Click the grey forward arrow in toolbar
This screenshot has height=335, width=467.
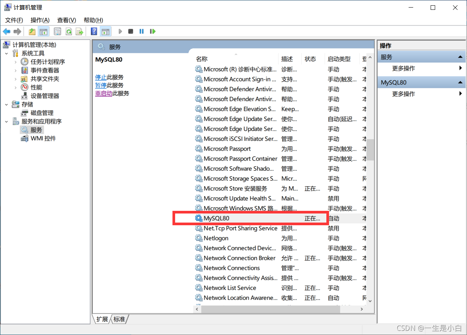click(x=17, y=31)
